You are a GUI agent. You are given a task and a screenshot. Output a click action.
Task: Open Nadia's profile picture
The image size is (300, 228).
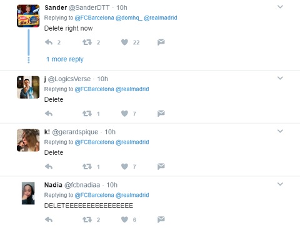28,193
